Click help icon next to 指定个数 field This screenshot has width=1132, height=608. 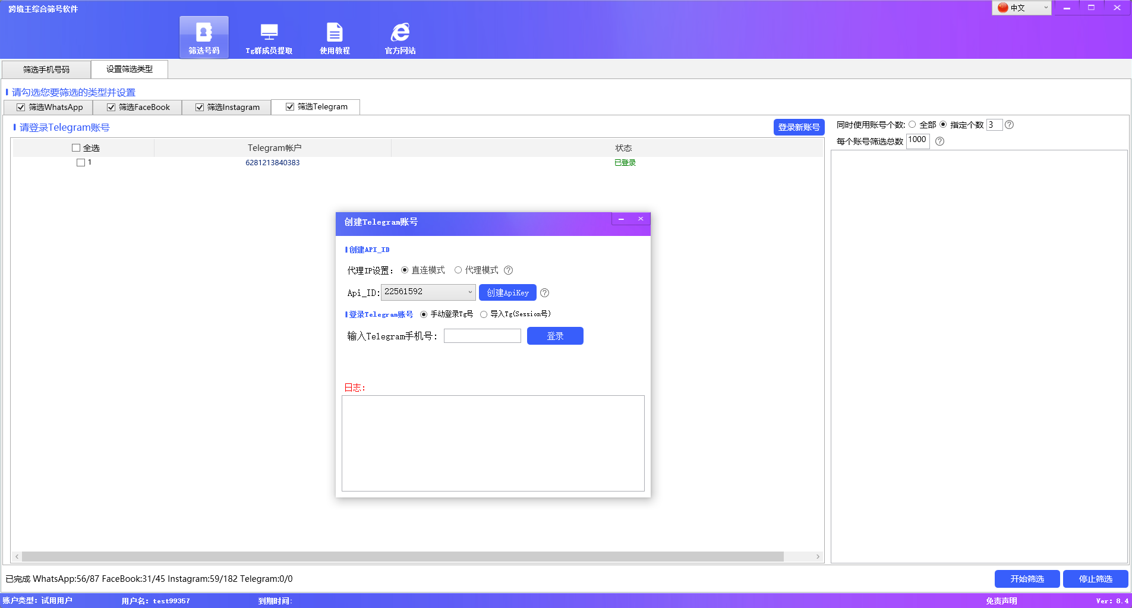(1009, 125)
